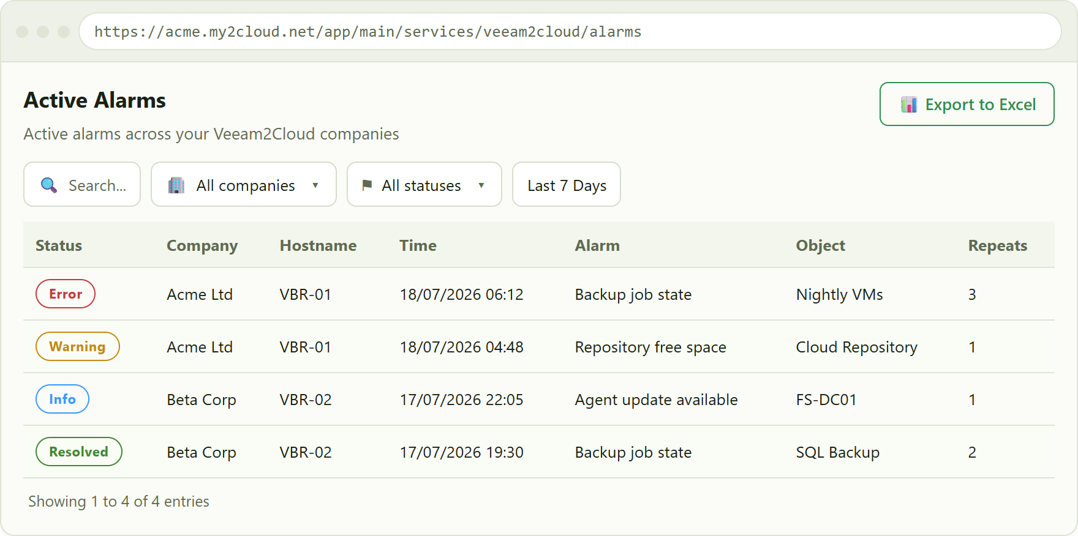This screenshot has width=1078, height=536.
Task: Click the building icon in companies filter
Action: point(176,185)
